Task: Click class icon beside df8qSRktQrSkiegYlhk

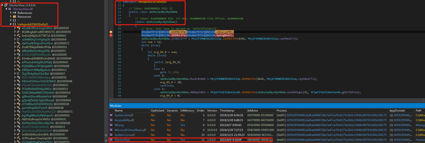Action: (19, 51)
